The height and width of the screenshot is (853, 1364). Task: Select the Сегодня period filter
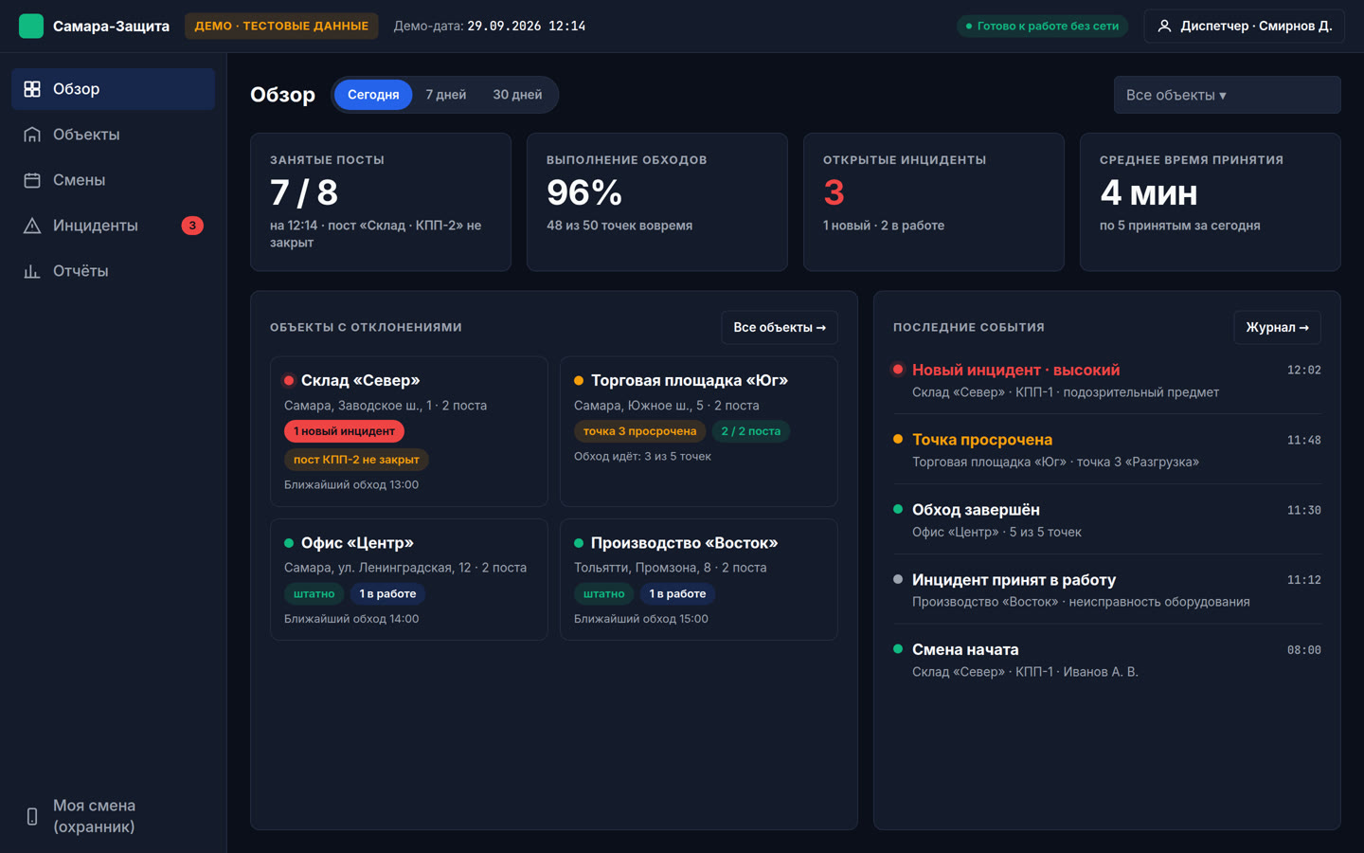pyautogui.click(x=373, y=95)
